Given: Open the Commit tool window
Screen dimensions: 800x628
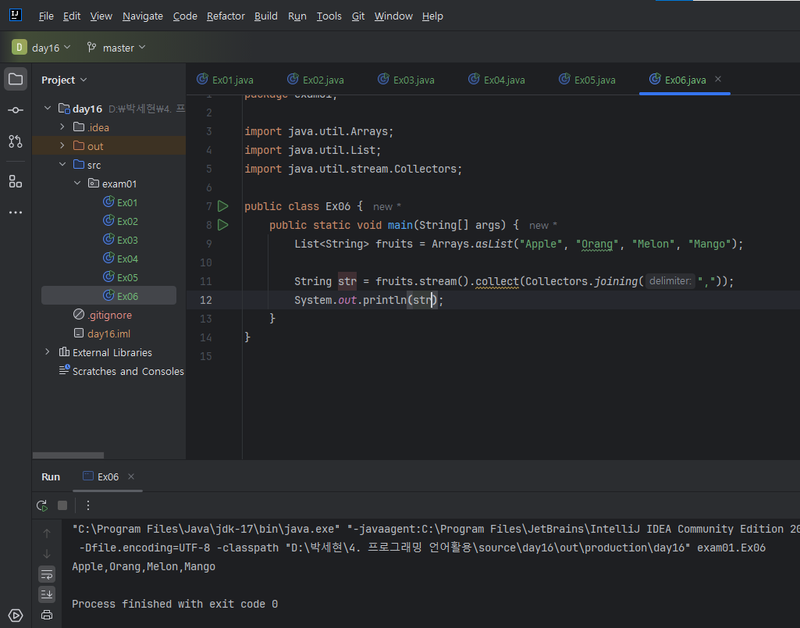Looking at the screenshot, I should [16, 110].
